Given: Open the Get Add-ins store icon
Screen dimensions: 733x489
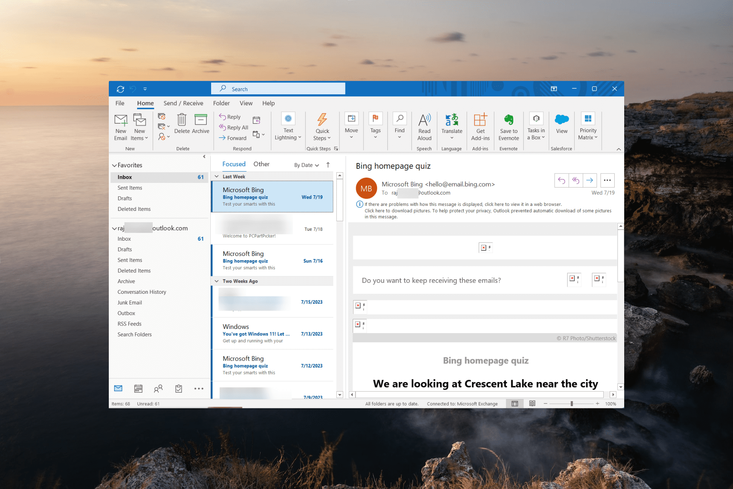Looking at the screenshot, I should (480, 120).
